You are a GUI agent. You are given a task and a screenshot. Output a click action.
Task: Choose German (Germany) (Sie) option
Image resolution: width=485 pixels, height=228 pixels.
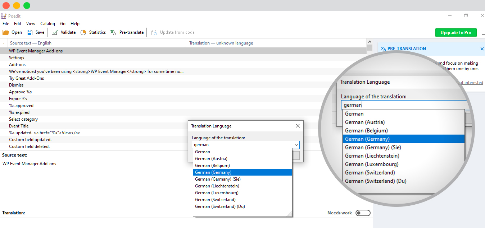coord(242,179)
